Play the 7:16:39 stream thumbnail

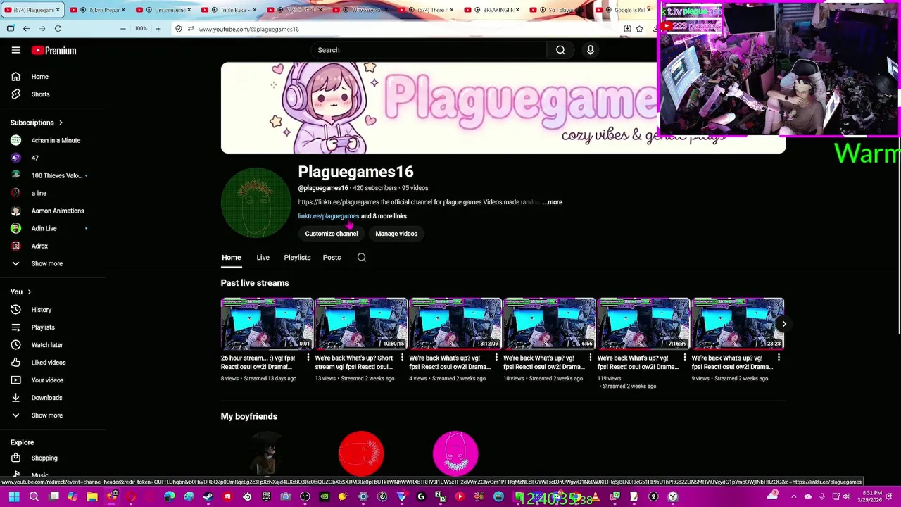pyautogui.click(x=644, y=324)
